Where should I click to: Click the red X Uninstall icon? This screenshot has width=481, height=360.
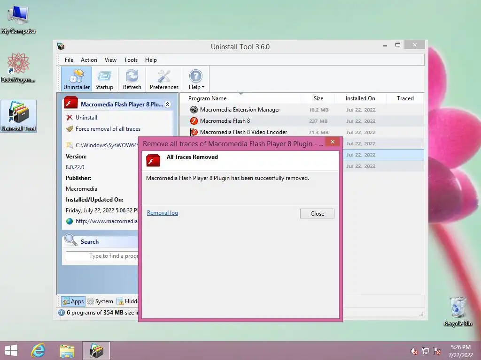[70, 118]
